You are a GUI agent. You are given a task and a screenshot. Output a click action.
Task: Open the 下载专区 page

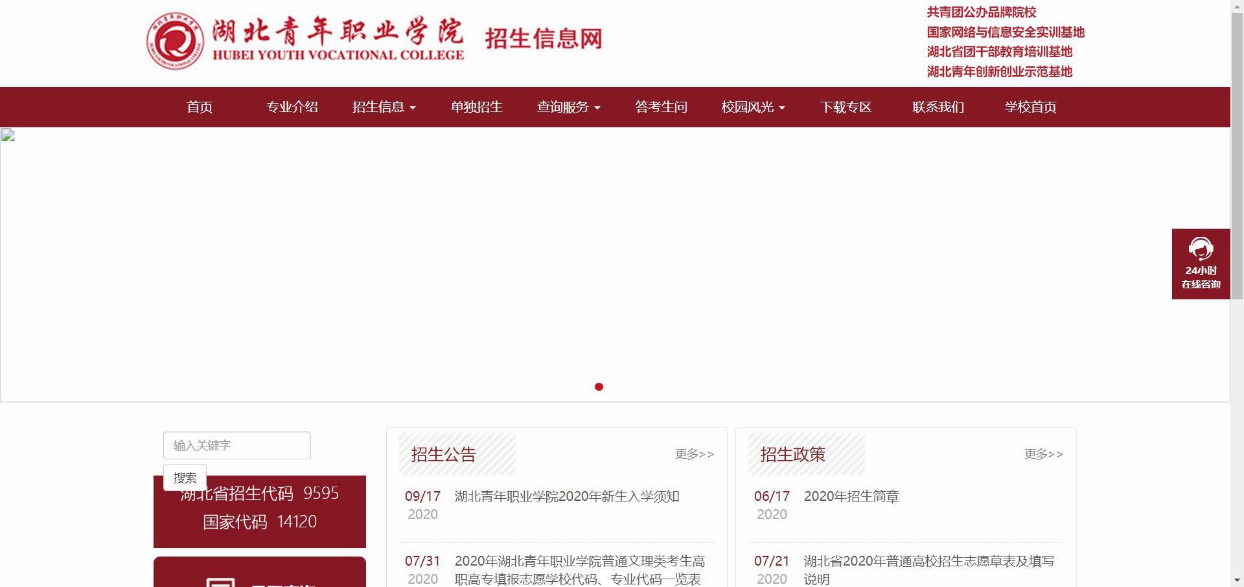846,107
